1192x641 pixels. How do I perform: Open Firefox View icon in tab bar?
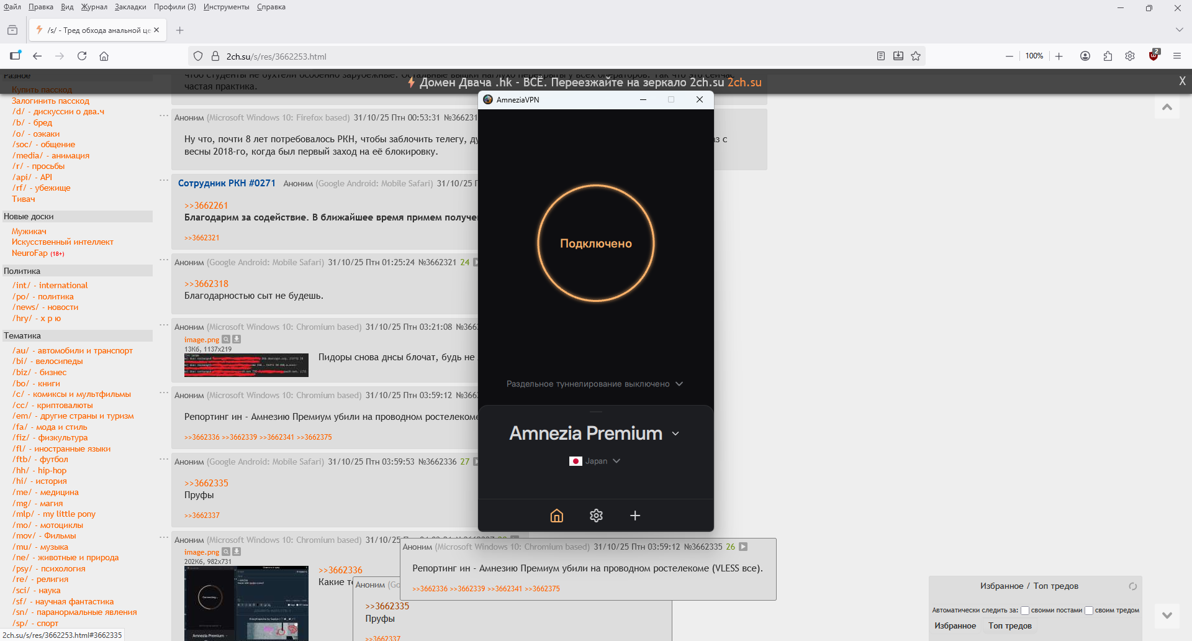(12, 30)
